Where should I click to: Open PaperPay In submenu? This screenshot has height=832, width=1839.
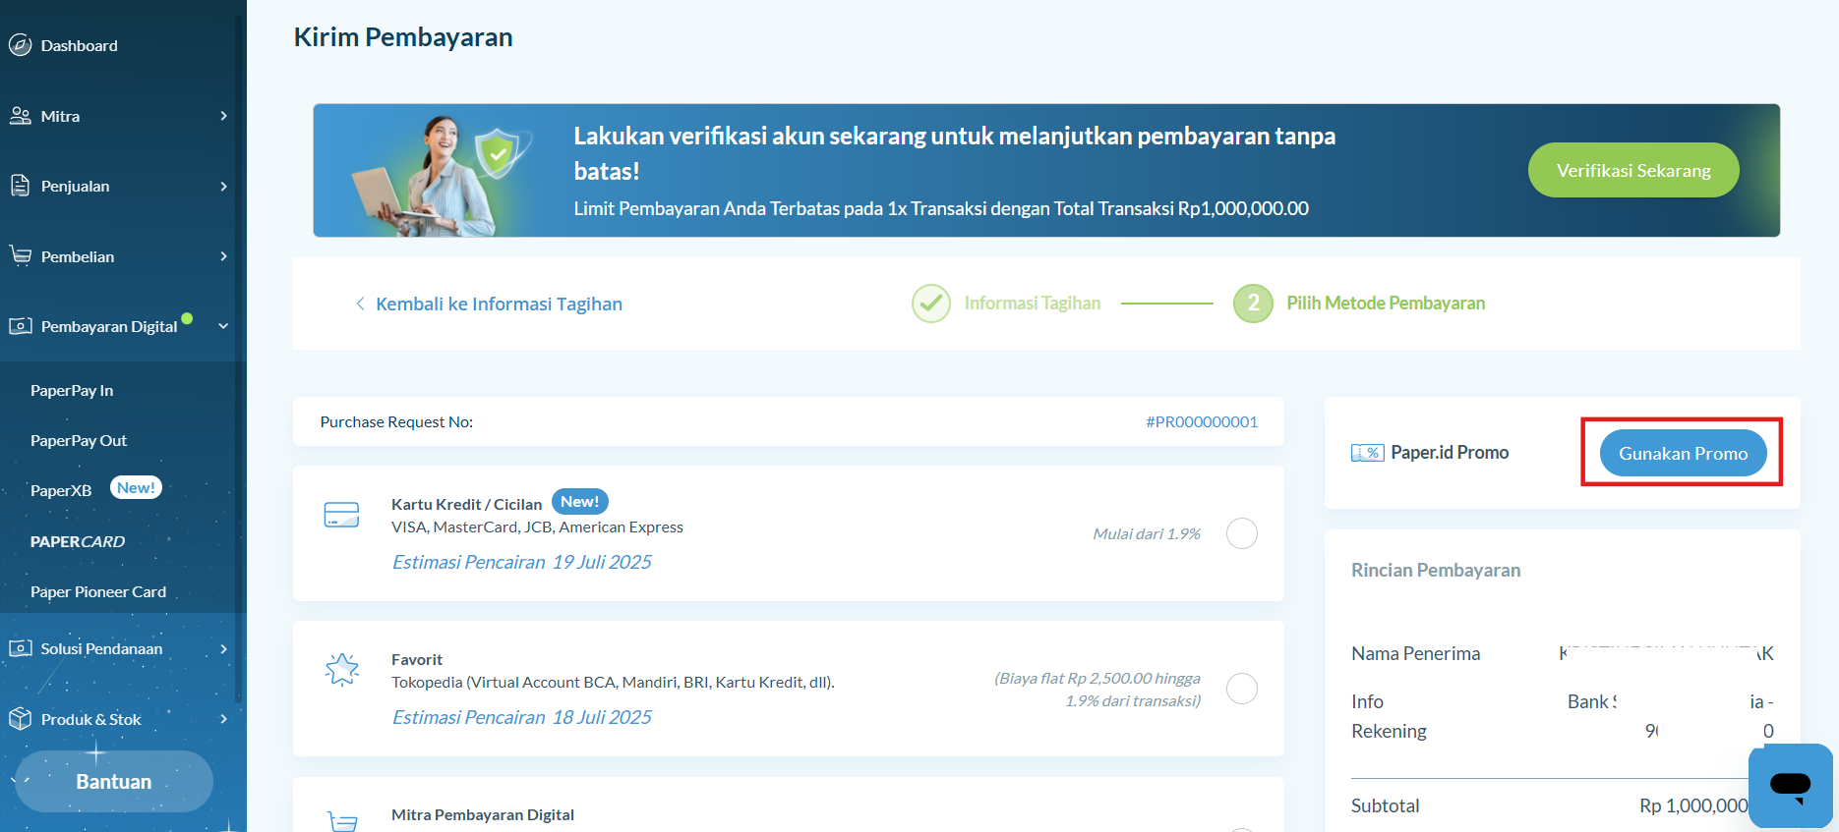(72, 390)
